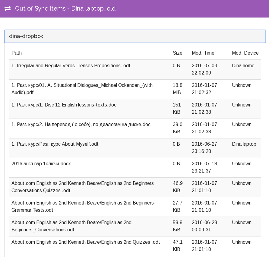Image resolution: width=269 pixels, height=257 pixels.
Task: Select Разг. курс About Myself.odt file
Action: (x=55, y=144)
